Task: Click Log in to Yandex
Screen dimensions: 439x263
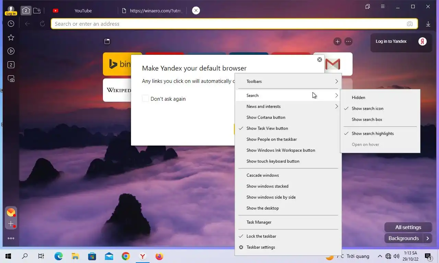Action: click(401, 41)
